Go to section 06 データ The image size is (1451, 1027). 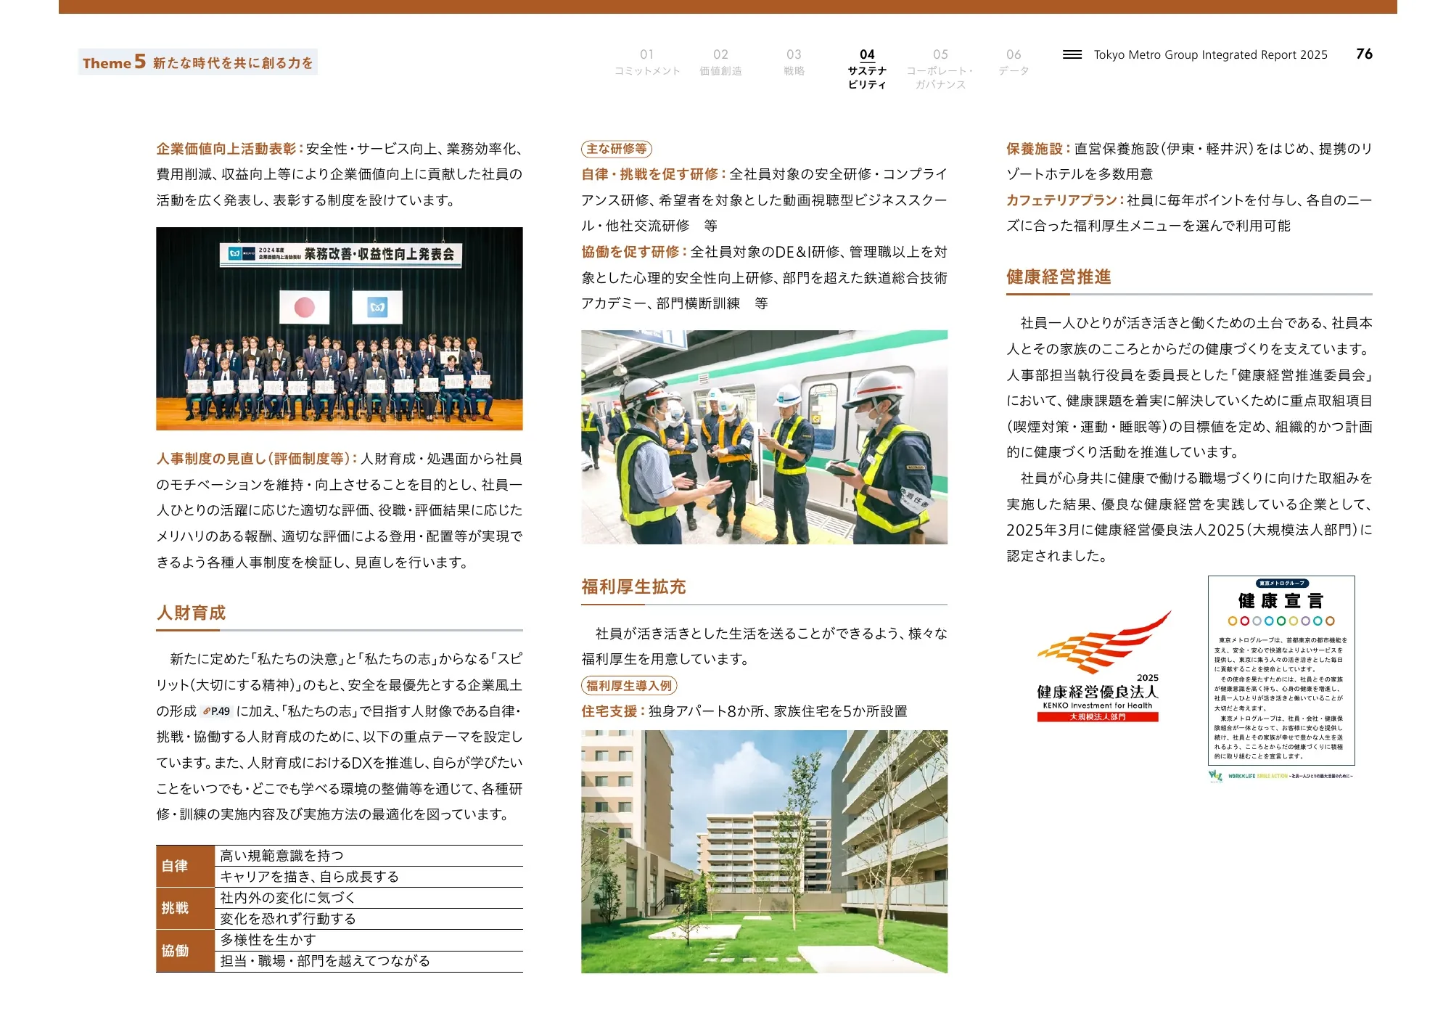tap(1014, 62)
